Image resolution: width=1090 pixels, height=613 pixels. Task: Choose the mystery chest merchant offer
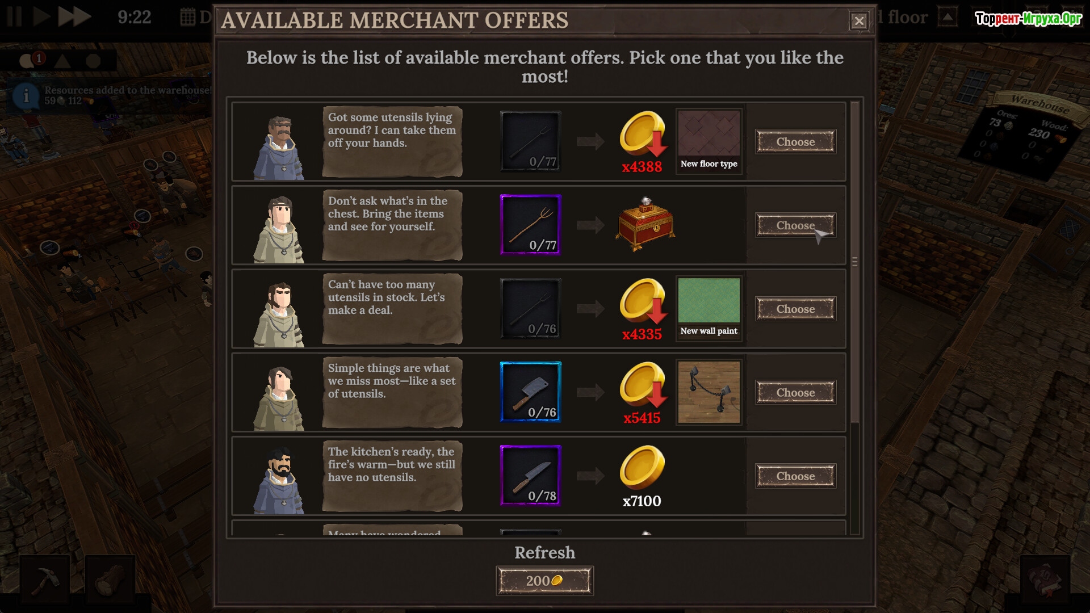[795, 225]
